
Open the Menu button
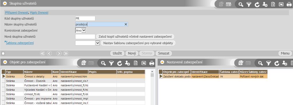[x=285, y=53]
